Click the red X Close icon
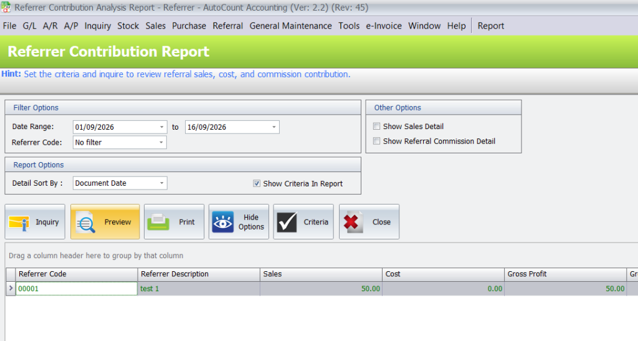This screenshot has width=638, height=341. (x=353, y=222)
